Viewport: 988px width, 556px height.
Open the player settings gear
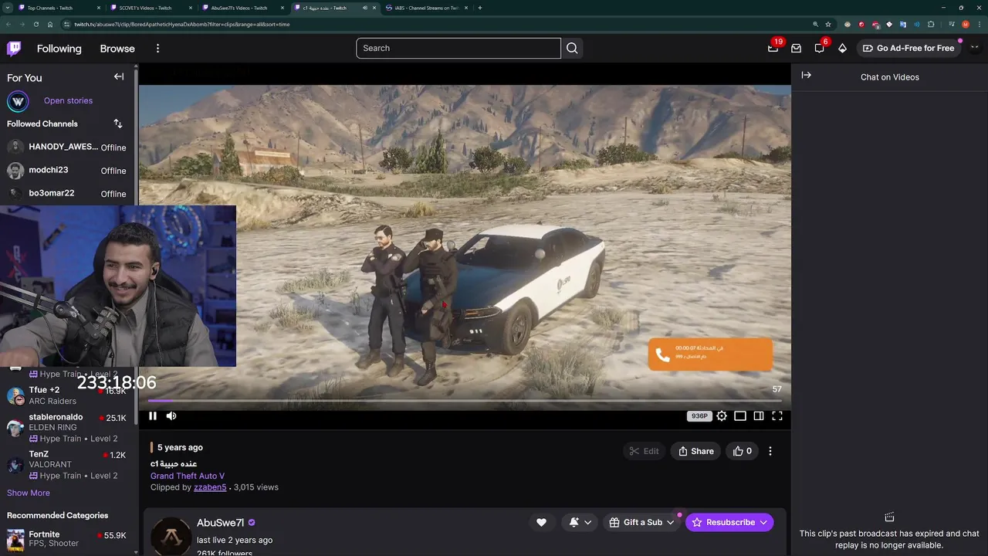(x=722, y=416)
